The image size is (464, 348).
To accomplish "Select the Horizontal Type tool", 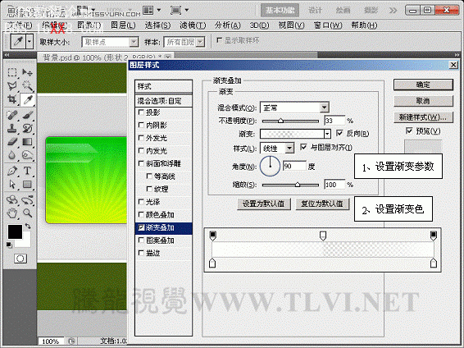I will point(27,171).
